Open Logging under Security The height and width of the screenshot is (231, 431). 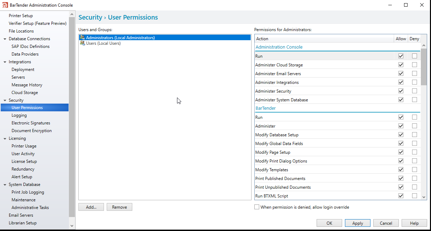(x=19, y=115)
